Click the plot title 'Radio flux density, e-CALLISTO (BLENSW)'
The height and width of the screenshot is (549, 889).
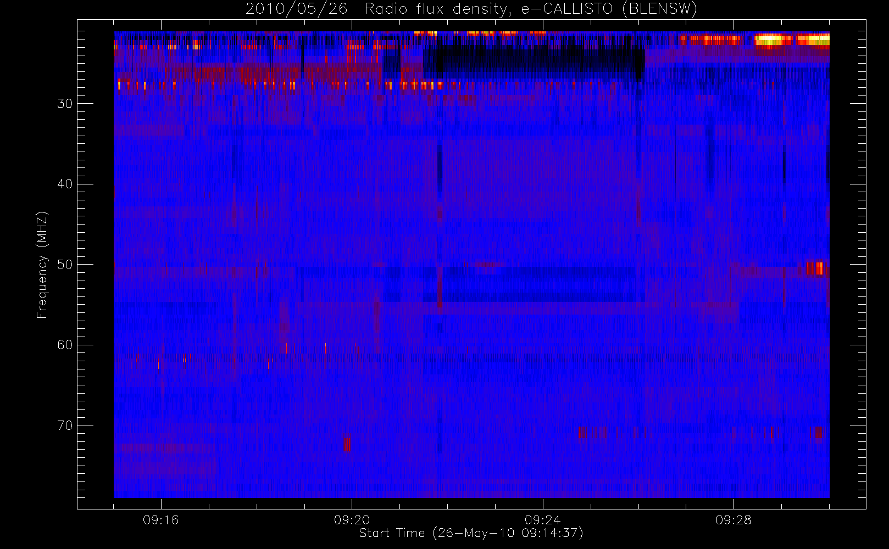(x=531, y=9)
